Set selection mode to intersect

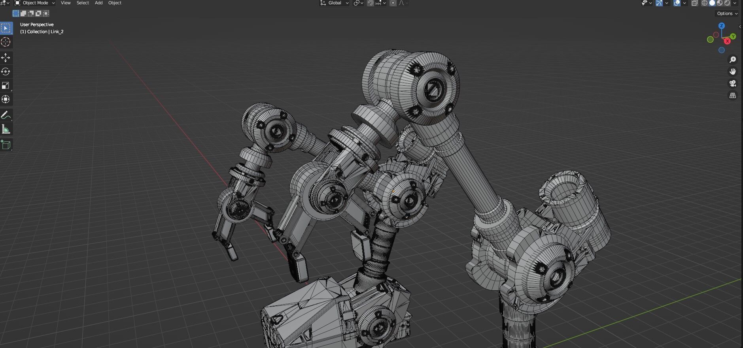(x=46, y=13)
